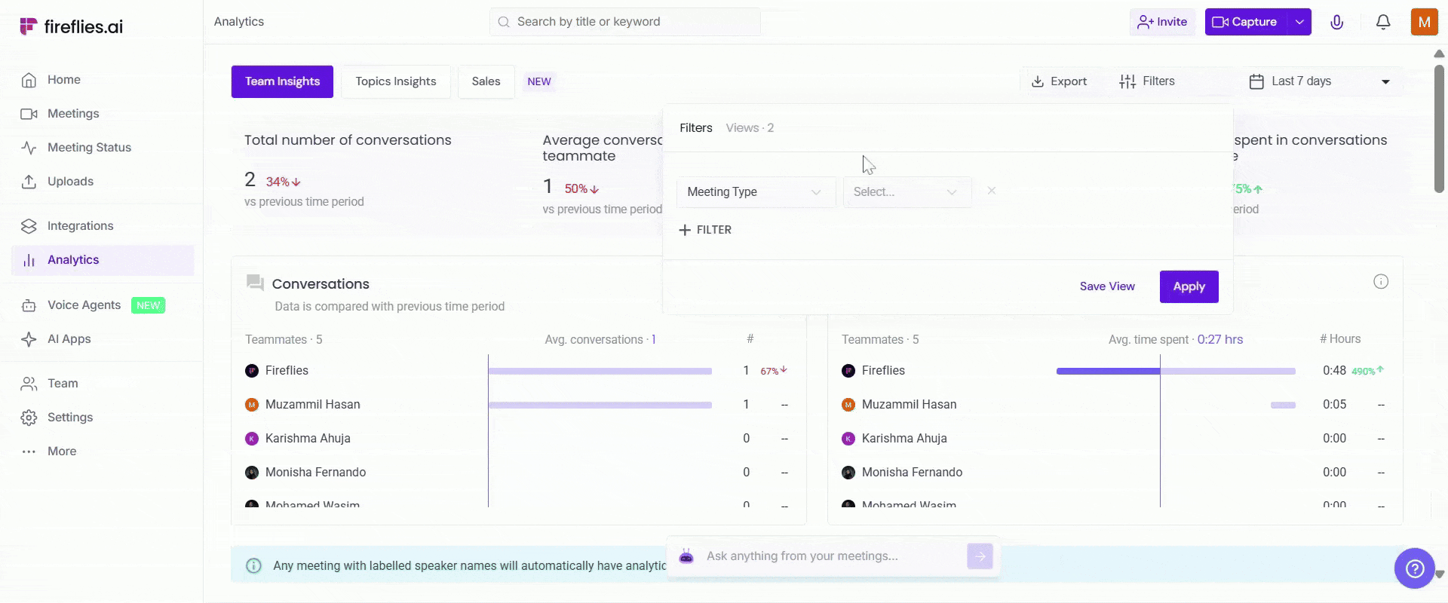The width and height of the screenshot is (1448, 603).
Task: Open the user profile avatar
Action: (1424, 22)
